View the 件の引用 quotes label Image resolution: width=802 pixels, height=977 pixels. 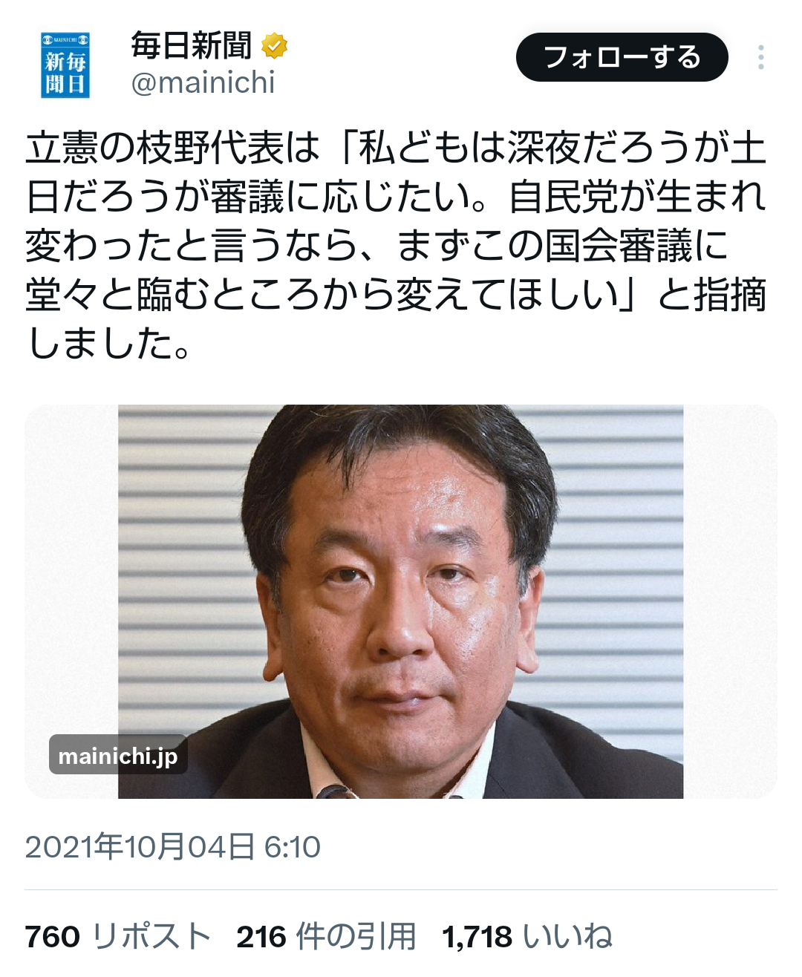(356, 937)
